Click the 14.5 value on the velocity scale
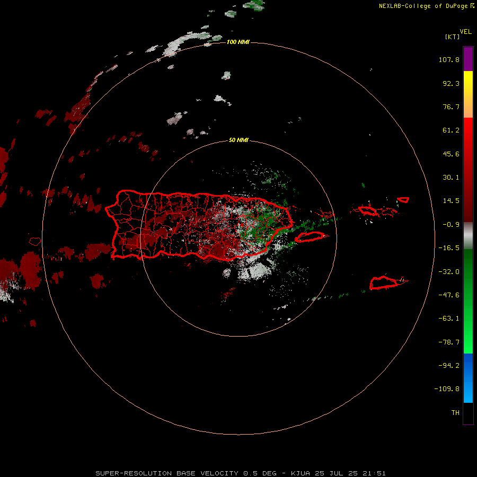The height and width of the screenshot is (477, 477). [x=451, y=201]
